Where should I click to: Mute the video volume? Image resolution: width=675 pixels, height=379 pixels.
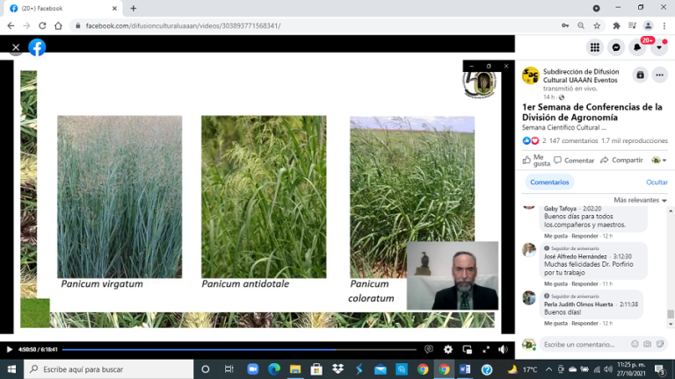[503, 349]
